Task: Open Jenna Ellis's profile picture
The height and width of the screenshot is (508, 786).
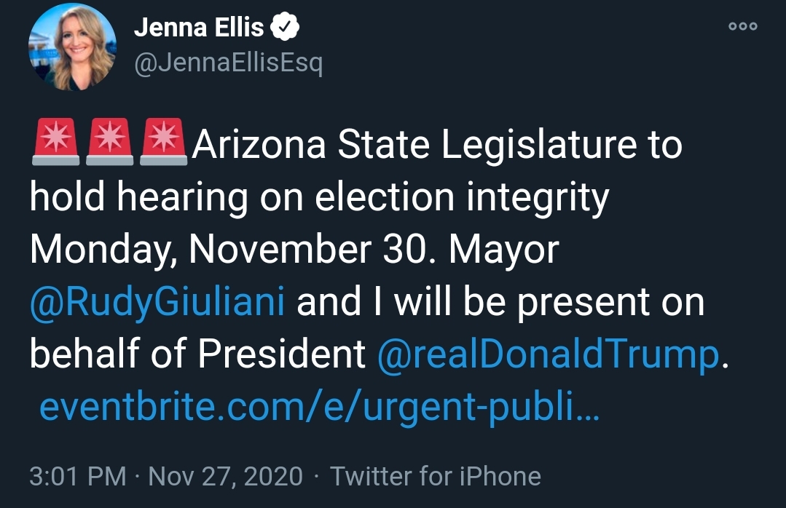Action: point(73,47)
